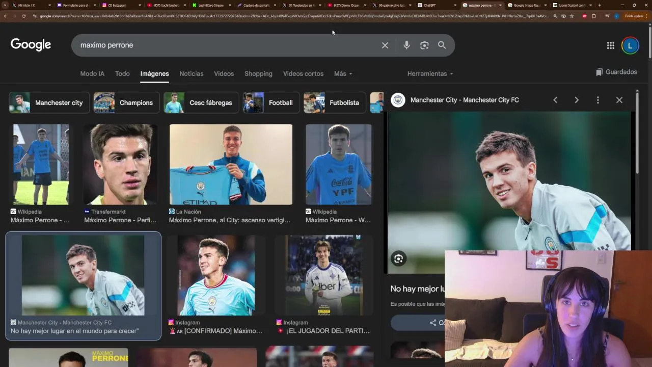Click the browser address bar URL
The image size is (652, 367).
[x=294, y=16]
